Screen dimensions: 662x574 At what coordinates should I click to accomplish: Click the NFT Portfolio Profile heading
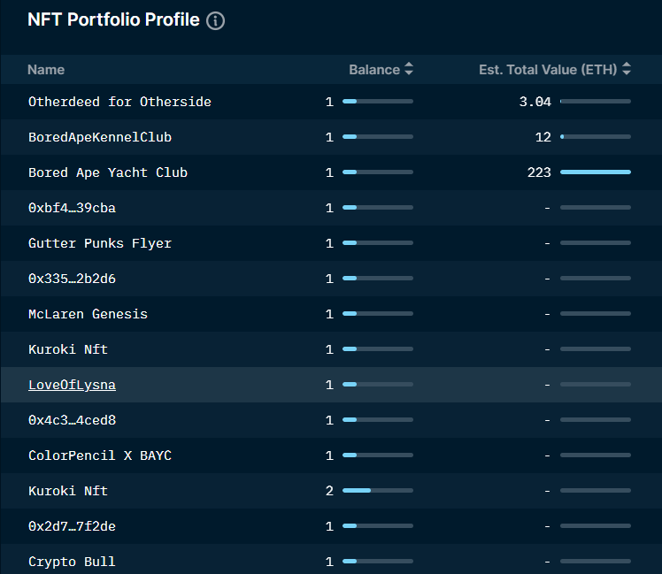coord(113,19)
